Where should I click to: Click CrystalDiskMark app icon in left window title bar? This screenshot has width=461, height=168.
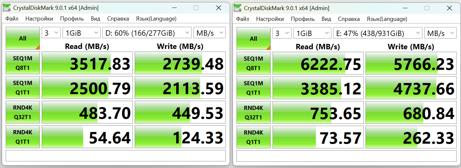tap(6, 8)
